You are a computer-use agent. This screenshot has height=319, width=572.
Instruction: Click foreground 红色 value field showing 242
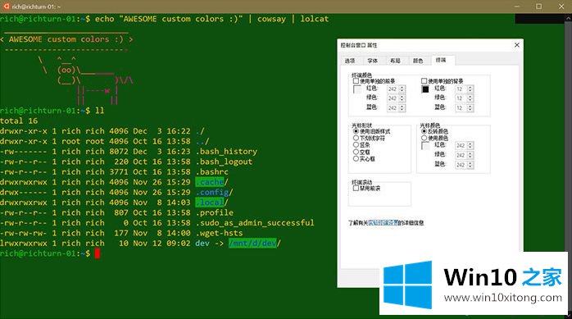393,89
